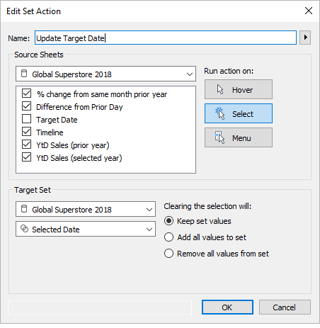320x328 pixels.
Task: Expand the Target Set data source dropdown
Action: coord(86,209)
